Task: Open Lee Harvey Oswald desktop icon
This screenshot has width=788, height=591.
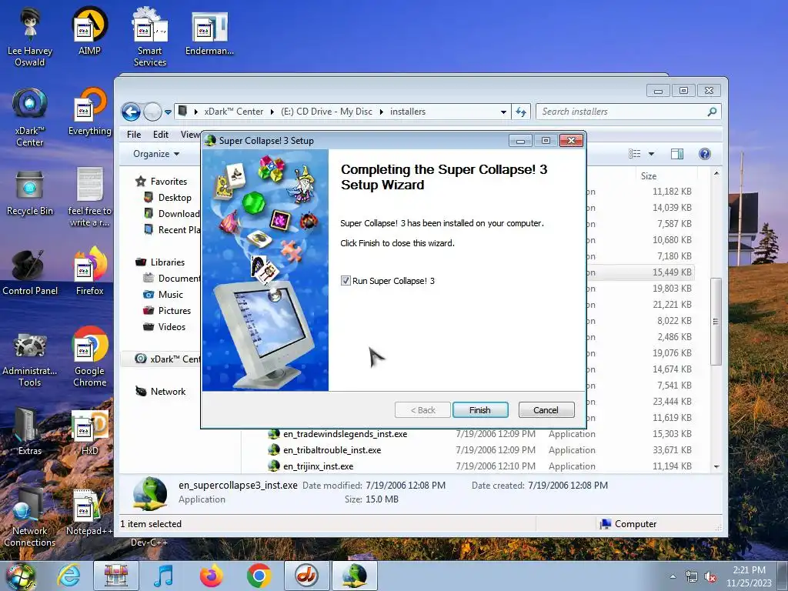Action: tap(30, 38)
